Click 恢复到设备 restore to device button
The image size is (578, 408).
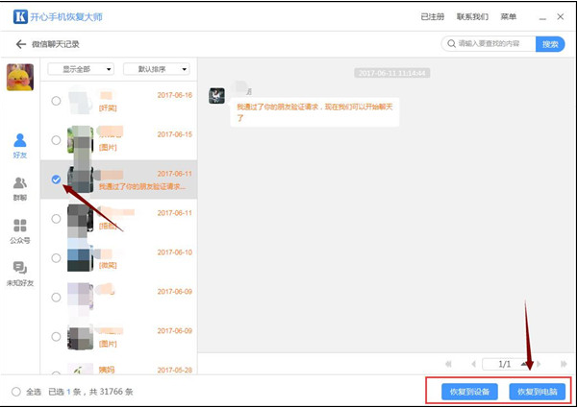coord(469,392)
